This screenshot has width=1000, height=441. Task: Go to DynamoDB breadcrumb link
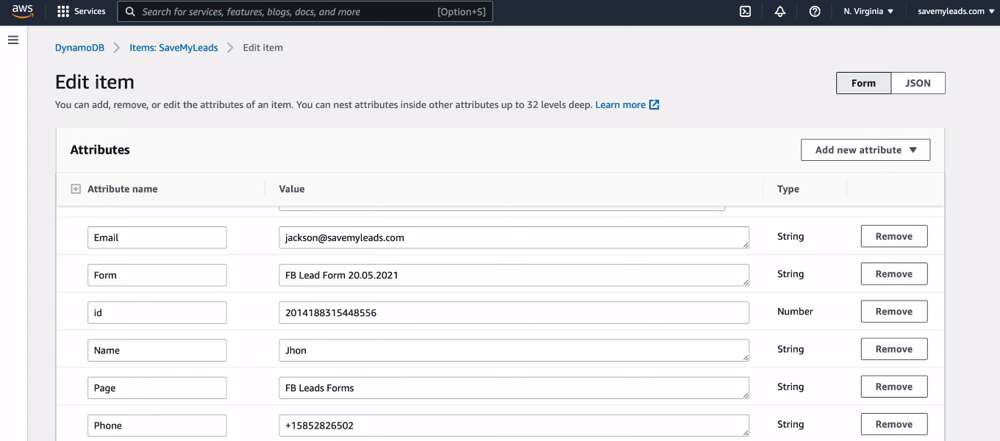coord(79,48)
